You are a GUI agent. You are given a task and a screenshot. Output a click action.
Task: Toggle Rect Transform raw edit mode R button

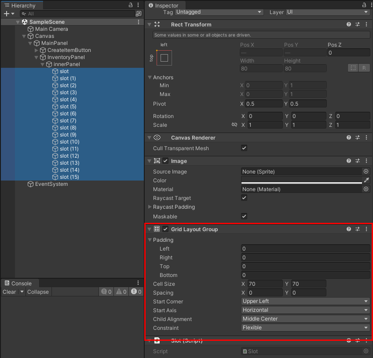pos(364,68)
